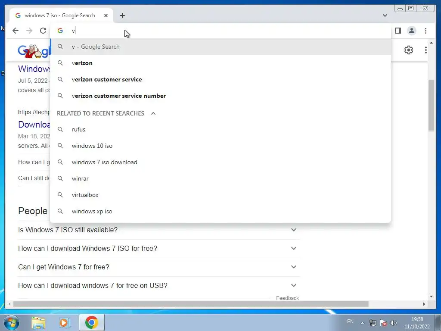The image size is (441, 331).
Task: Click search icon beside 'virtualbox'
Action: point(60,194)
